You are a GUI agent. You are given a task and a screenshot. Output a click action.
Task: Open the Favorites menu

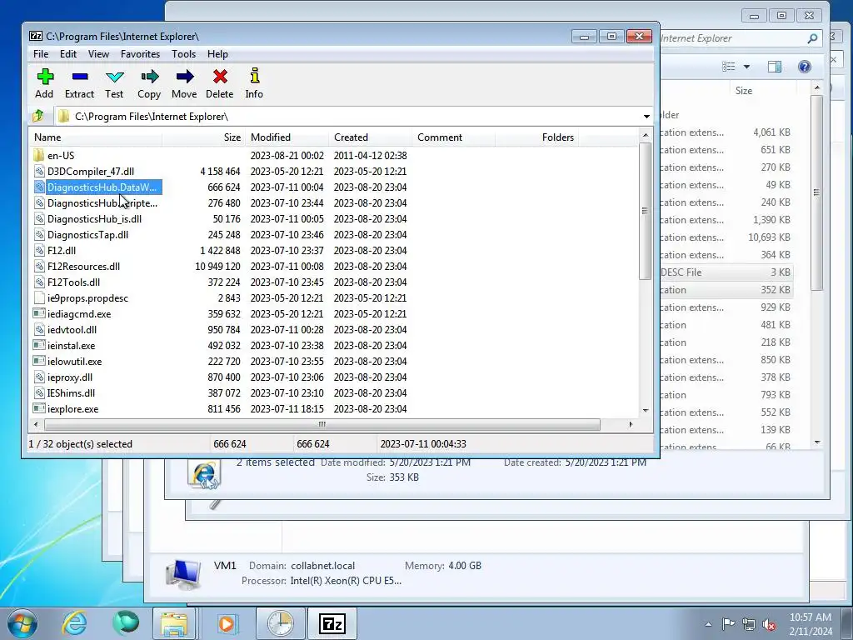[x=140, y=54]
